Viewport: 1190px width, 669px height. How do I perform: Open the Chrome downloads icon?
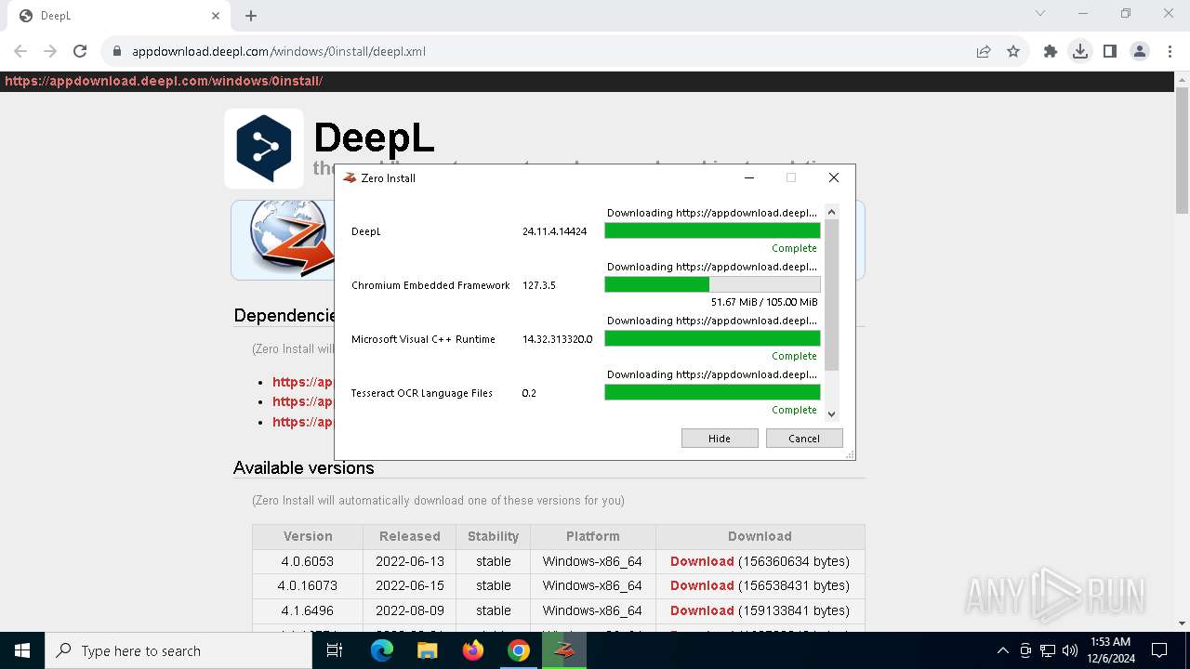click(1080, 51)
